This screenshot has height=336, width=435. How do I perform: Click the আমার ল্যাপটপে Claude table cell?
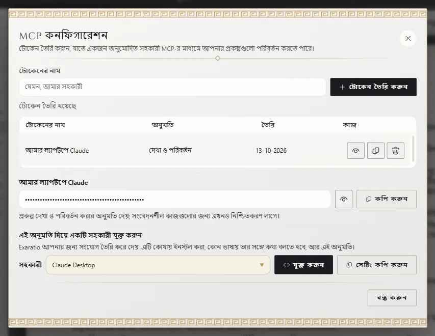coord(57,150)
